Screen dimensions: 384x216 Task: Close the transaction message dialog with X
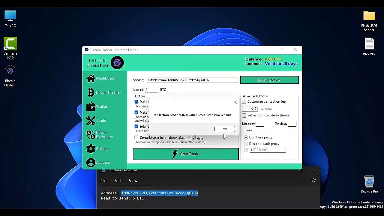coord(235,102)
